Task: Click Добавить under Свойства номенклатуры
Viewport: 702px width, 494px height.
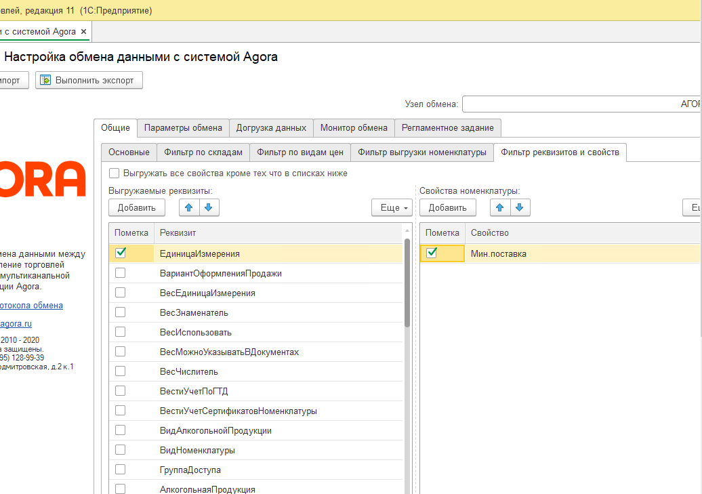Action: [447, 208]
